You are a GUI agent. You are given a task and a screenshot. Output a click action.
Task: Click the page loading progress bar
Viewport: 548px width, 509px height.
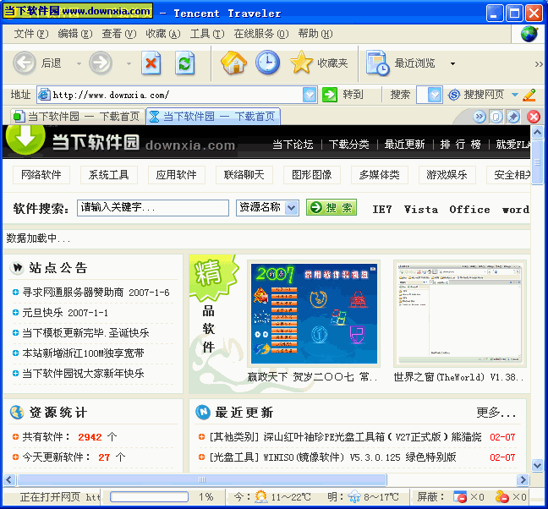pyautogui.click(x=149, y=497)
